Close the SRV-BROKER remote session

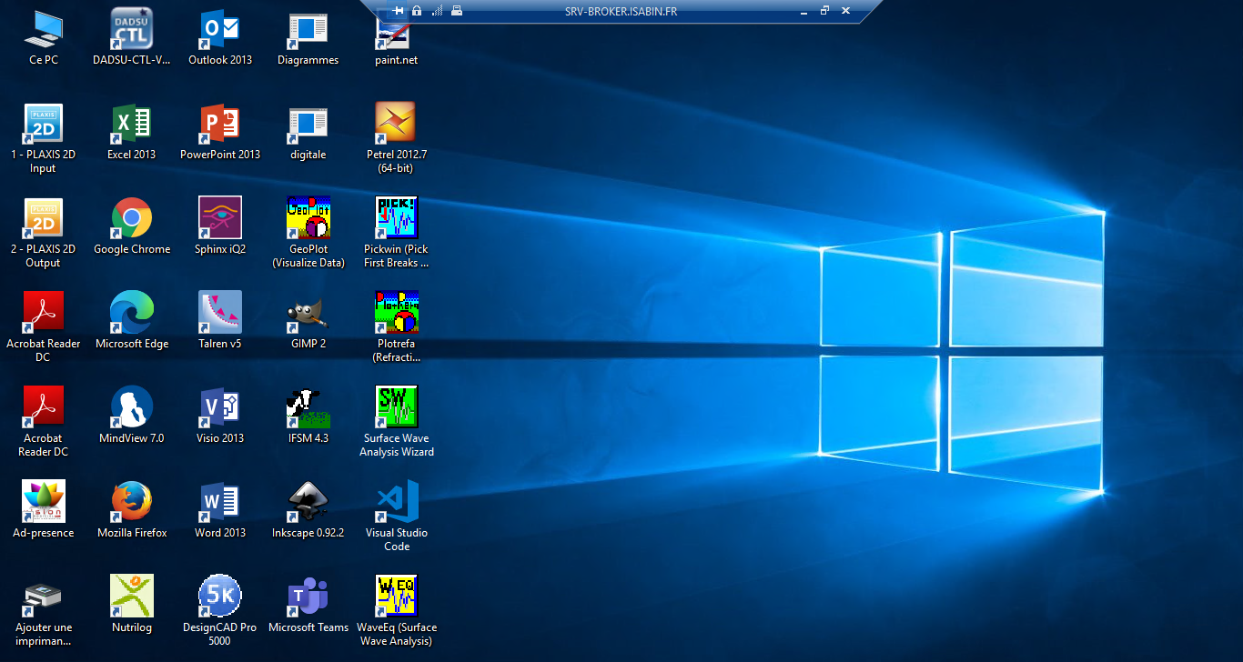pyautogui.click(x=845, y=11)
